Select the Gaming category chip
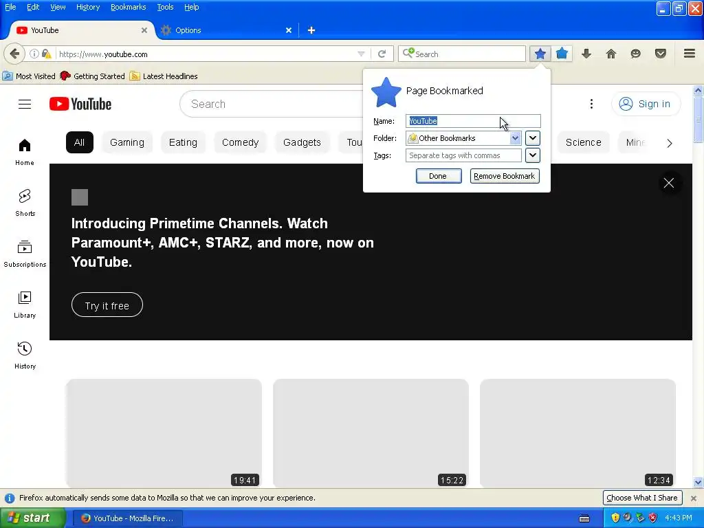 point(127,142)
